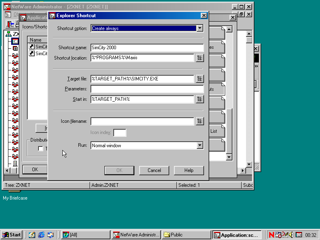Open My Briefcase desktop icon
The image size is (320, 240).
point(15,196)
